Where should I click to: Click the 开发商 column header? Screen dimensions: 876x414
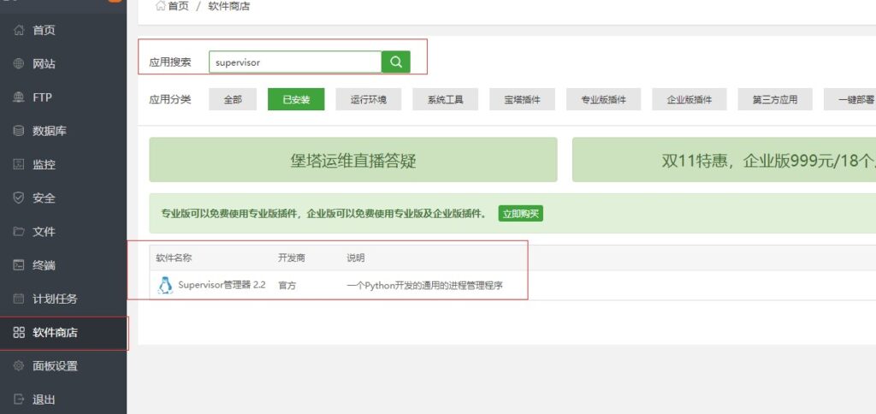tap(292, 258)
